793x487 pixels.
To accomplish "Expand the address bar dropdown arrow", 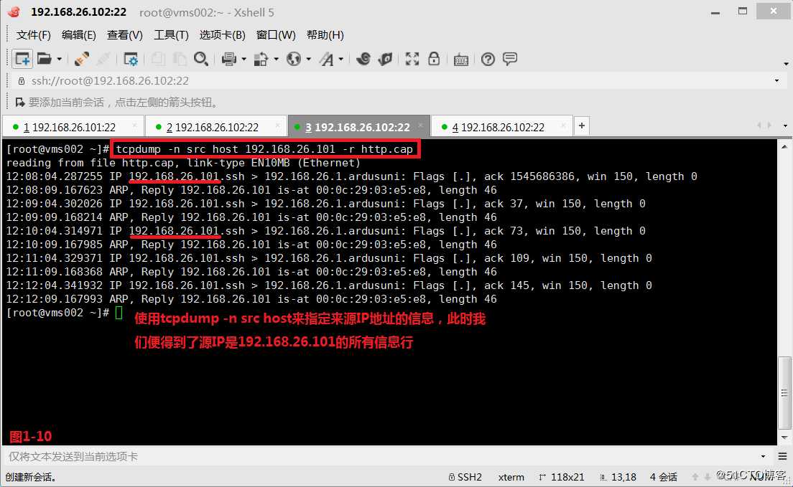I will click(776, 81).
